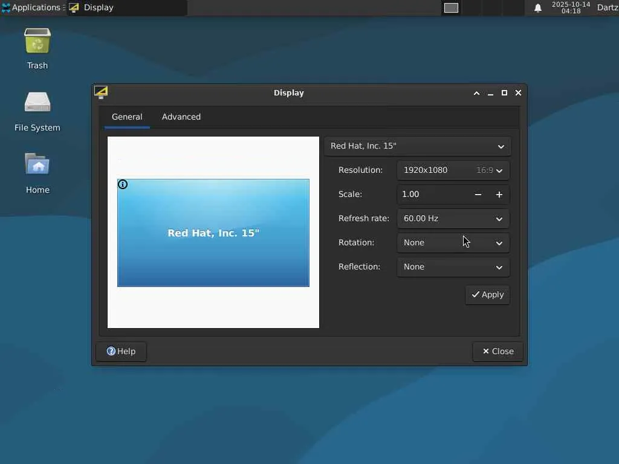Click the Display window title bar icon
This screenshot has width=619, height=464.
(x=101, y=92)
